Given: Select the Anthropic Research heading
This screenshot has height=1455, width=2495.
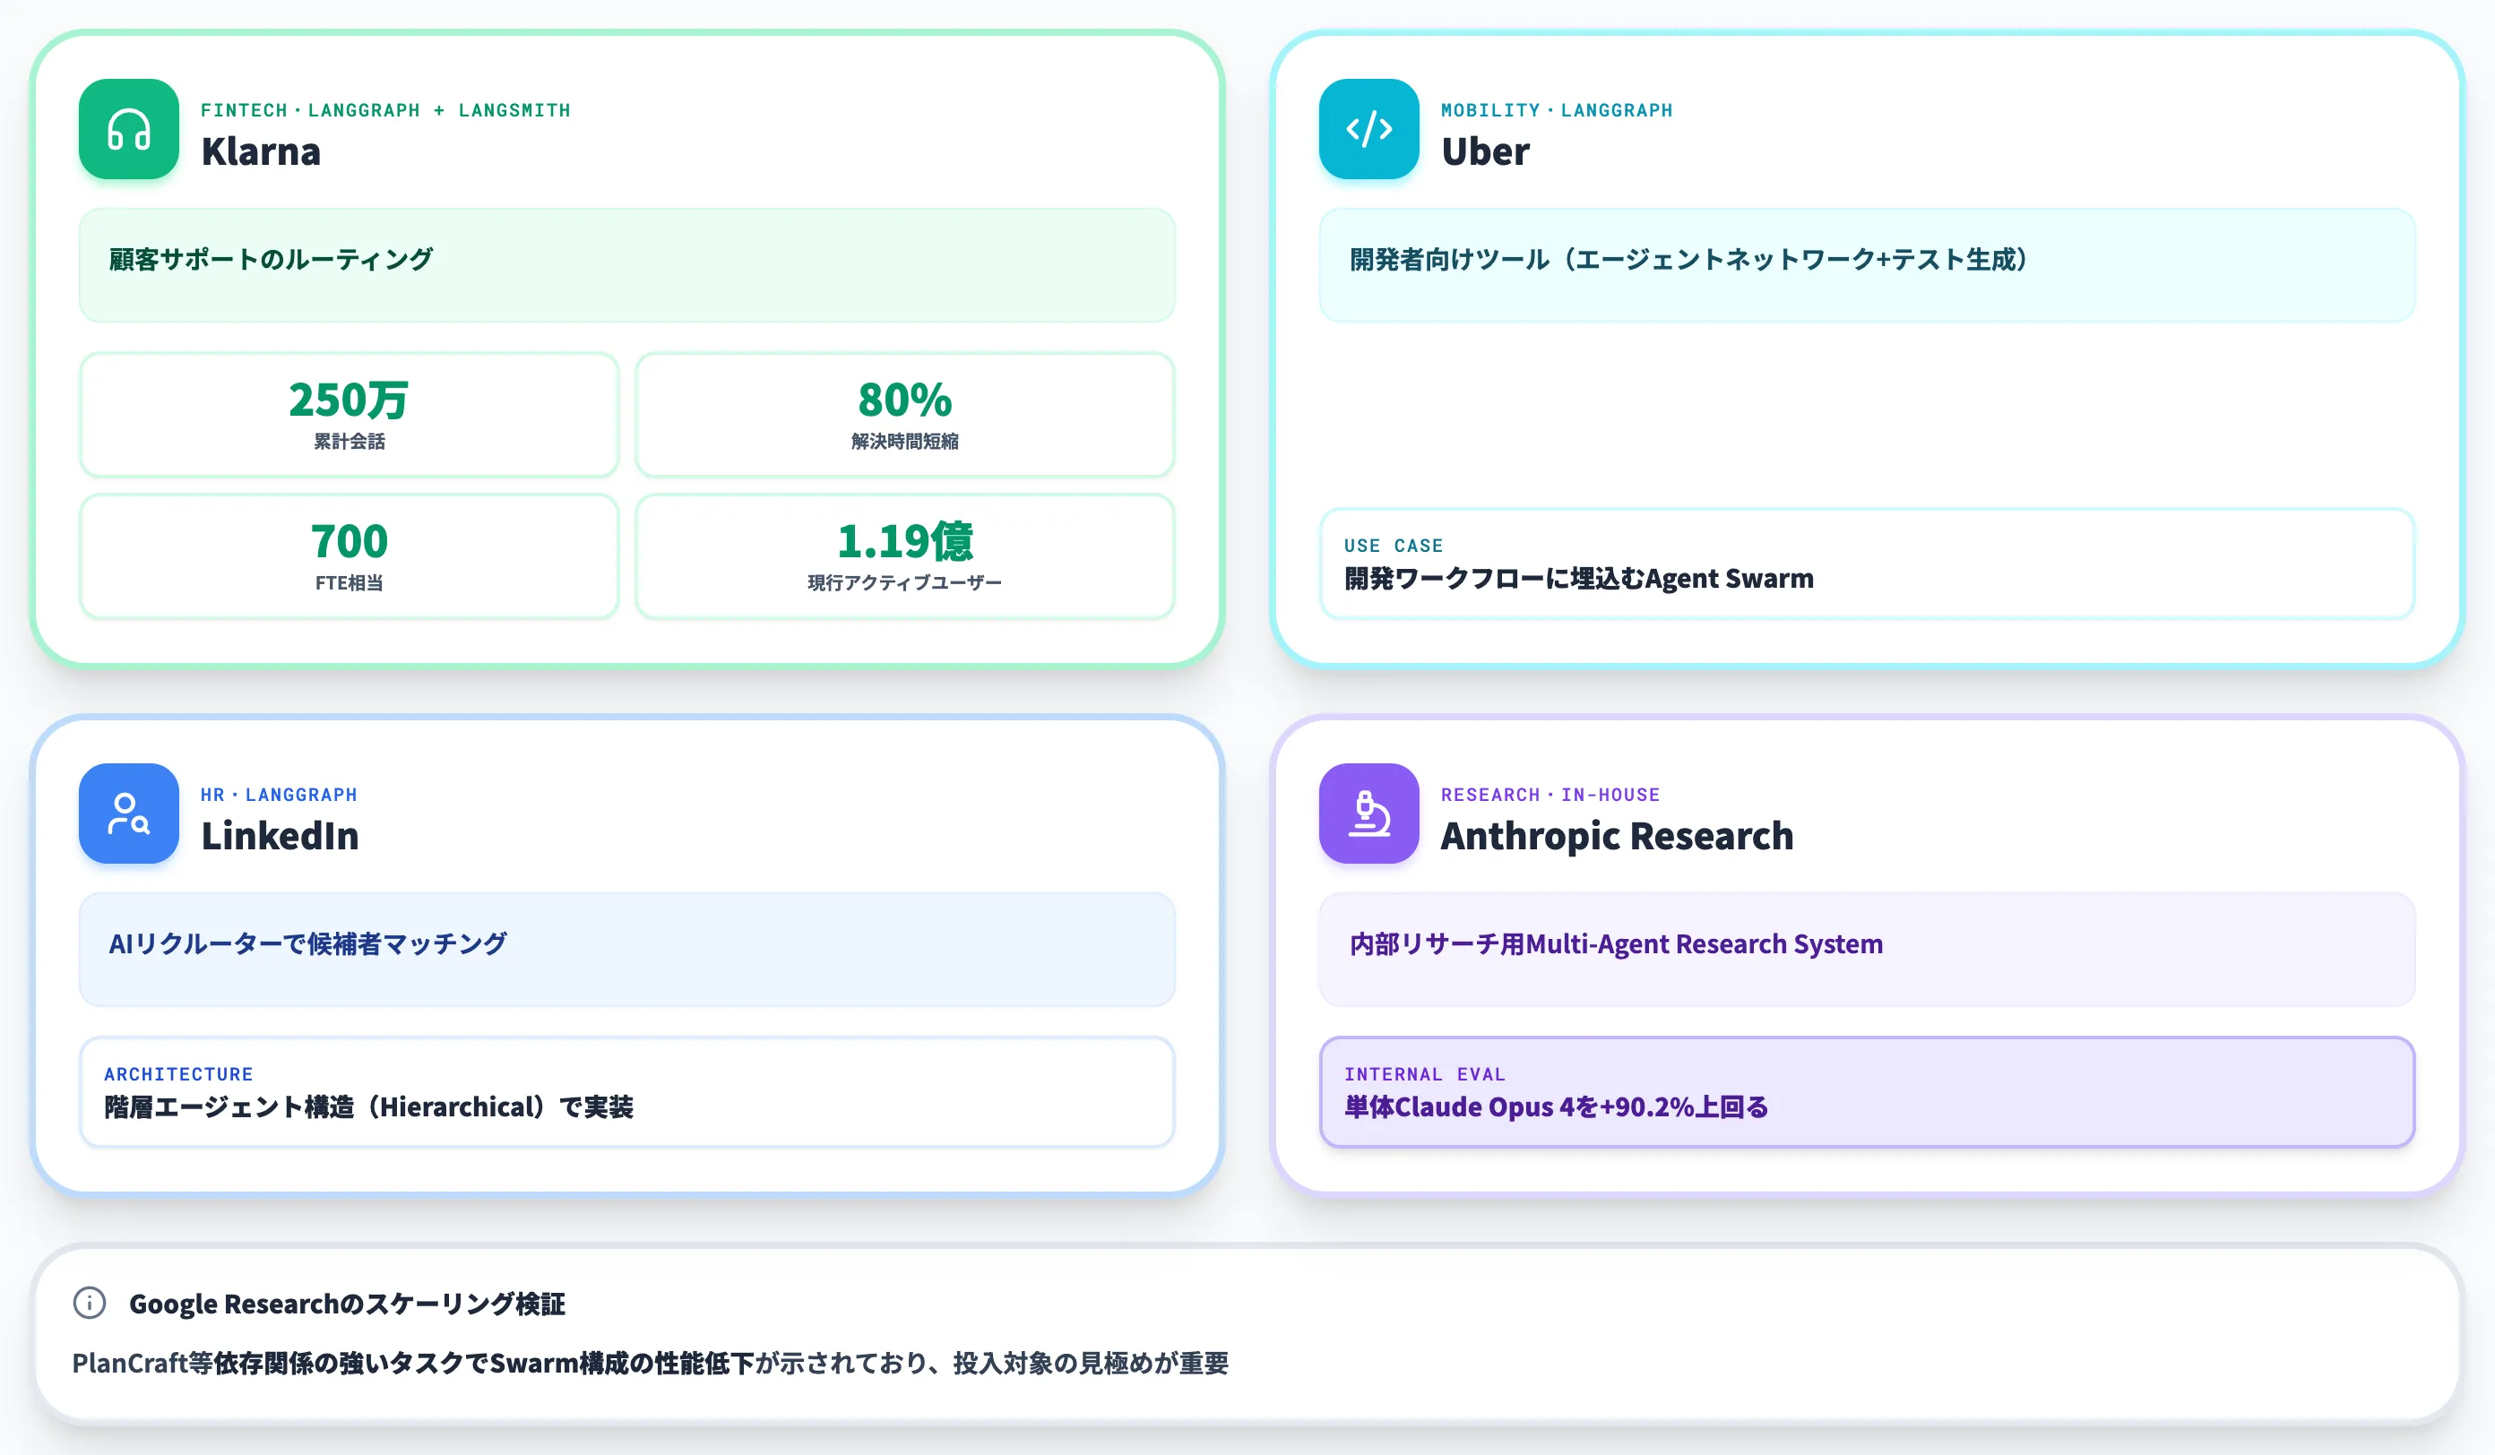Looking at the screenshot, I should tap(1616, 835).
